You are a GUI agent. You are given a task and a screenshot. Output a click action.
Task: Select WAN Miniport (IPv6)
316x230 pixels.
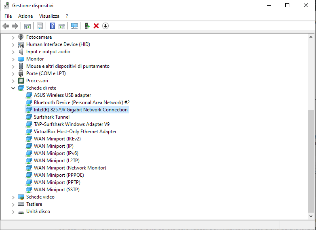click(56, 153)
